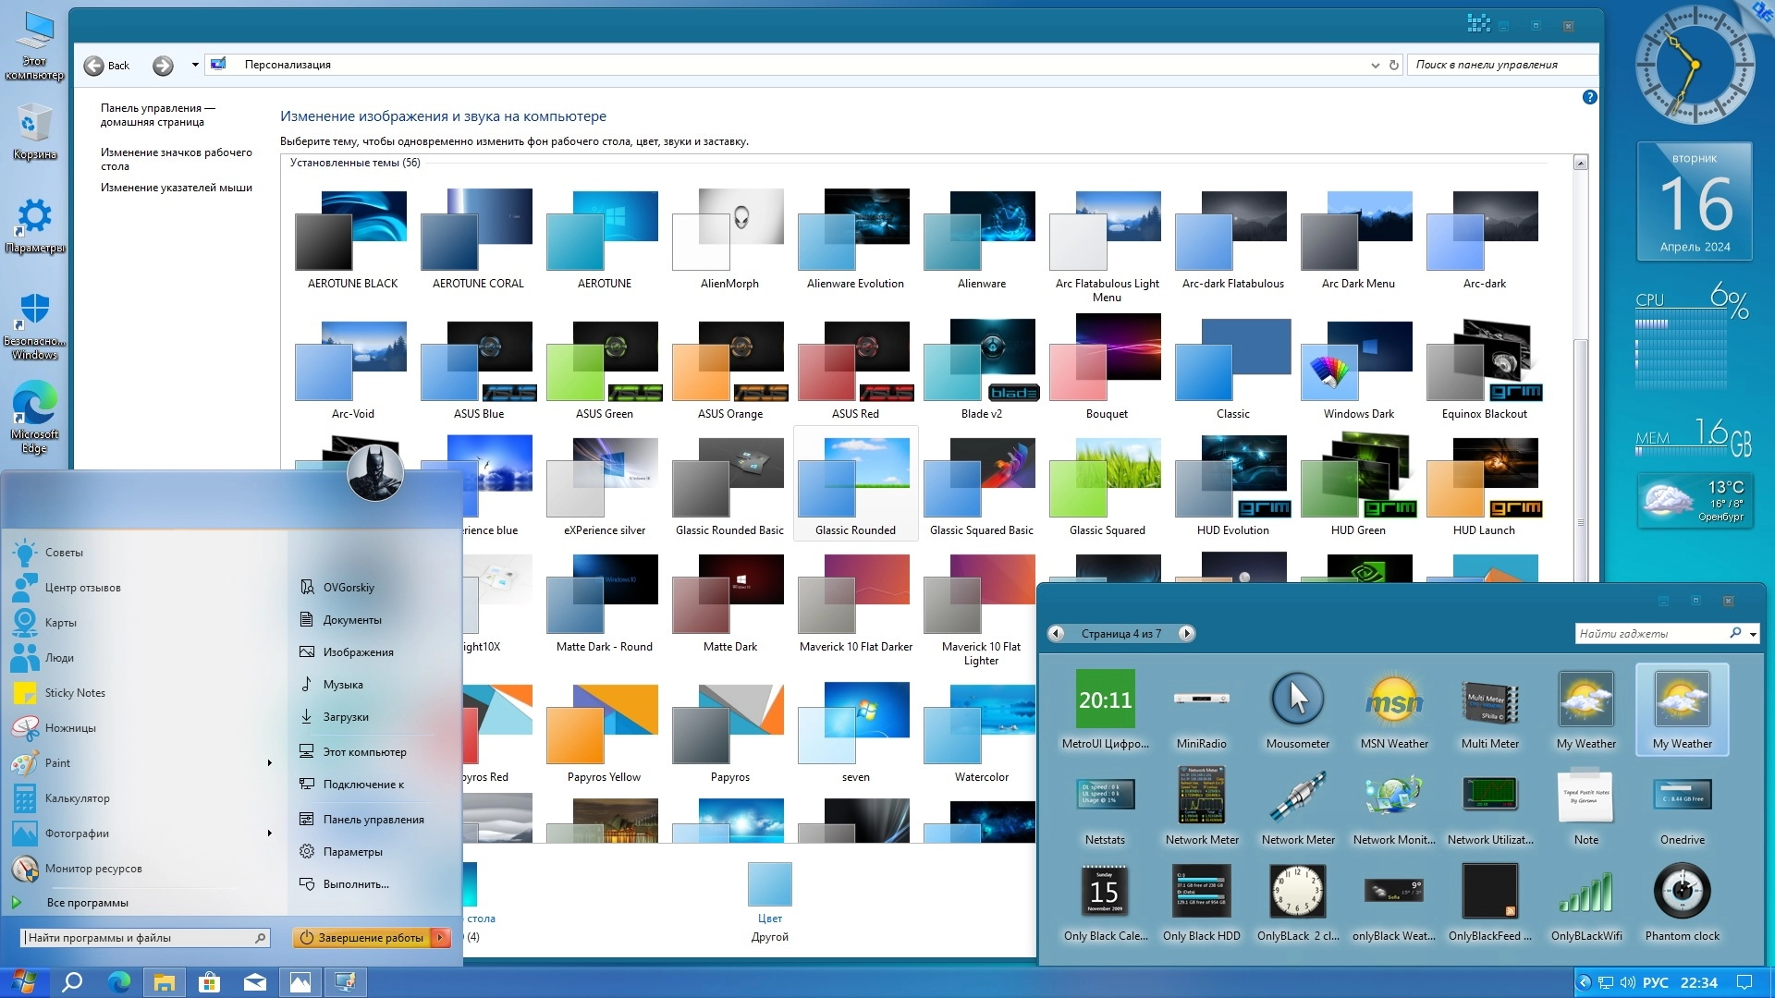
Task: Open Microsoft Store from the taskbar
Action: coord(210,982)
